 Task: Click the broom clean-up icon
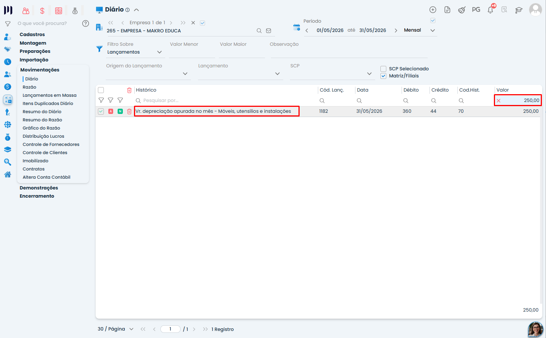(462, 10)
